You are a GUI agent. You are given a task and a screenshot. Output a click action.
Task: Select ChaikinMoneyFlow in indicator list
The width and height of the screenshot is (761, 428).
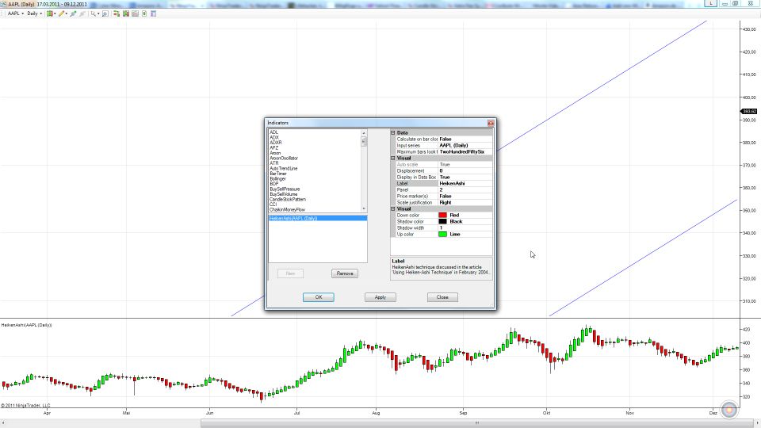[287, 209]
